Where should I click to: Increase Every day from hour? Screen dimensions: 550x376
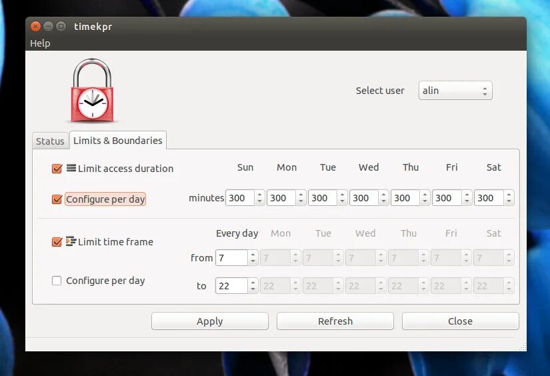point(253,254)
